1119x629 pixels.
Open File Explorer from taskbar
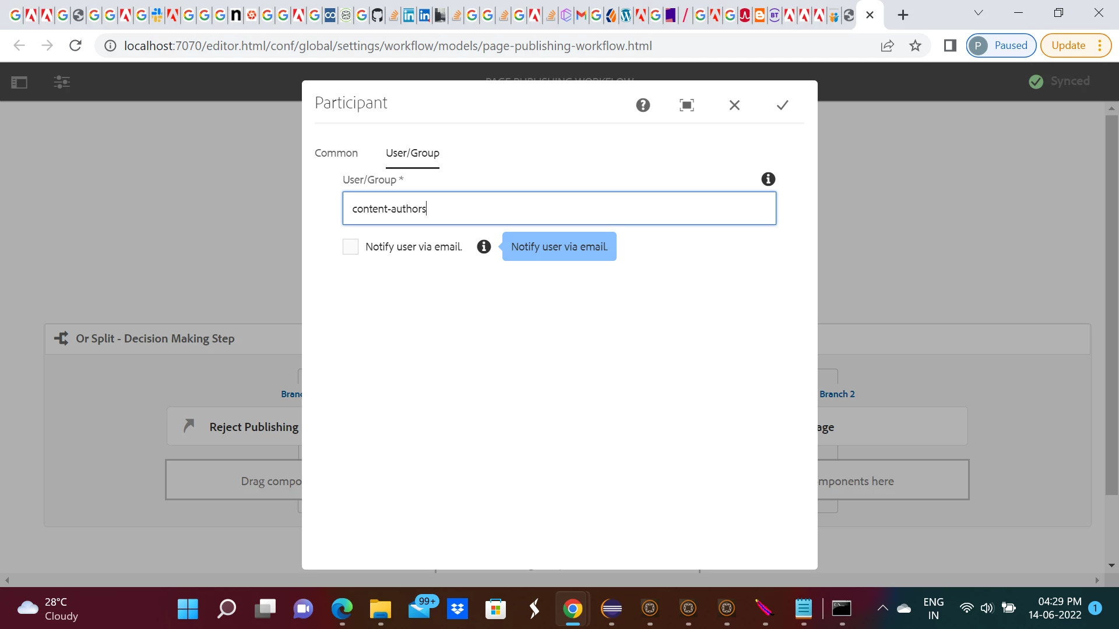click(x=380, y=609)
